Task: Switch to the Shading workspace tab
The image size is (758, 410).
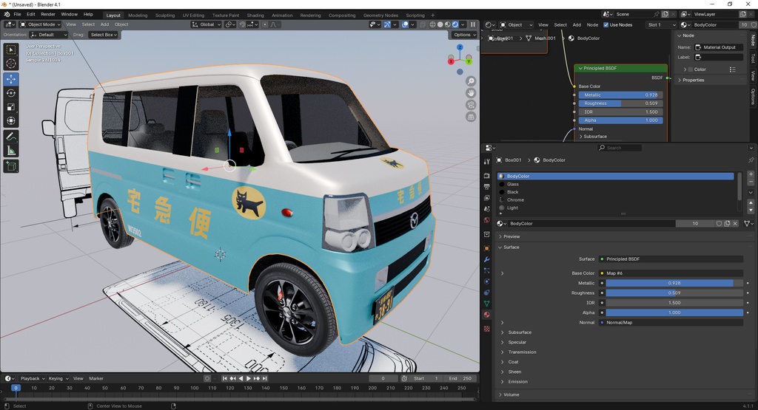Action: pos(255,15)
